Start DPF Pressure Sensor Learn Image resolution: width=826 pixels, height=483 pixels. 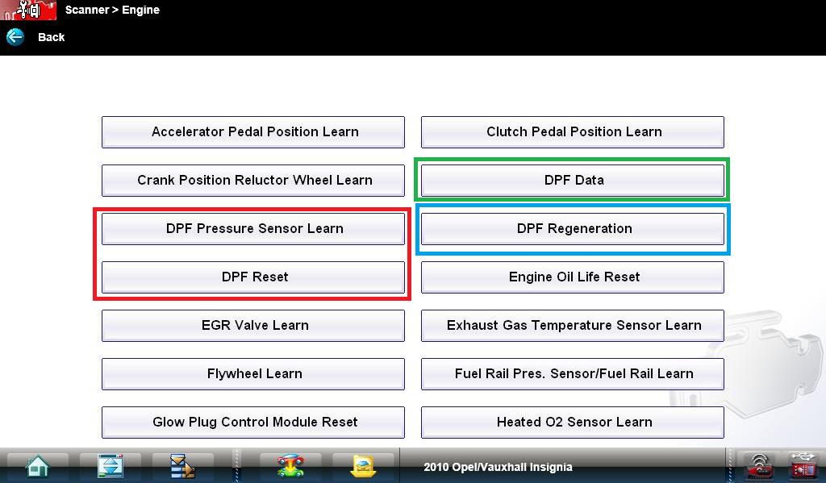tap(253, 229)
